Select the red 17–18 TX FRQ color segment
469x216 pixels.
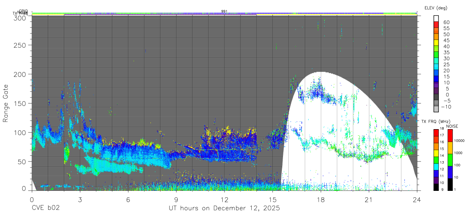tap(437, 132)
